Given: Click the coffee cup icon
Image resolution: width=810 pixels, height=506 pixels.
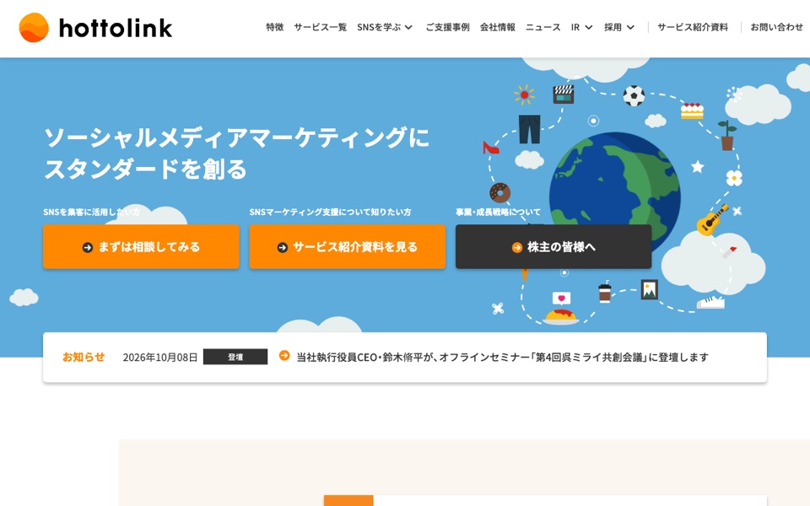Looking at the screenshot, I should click(604, 293).
